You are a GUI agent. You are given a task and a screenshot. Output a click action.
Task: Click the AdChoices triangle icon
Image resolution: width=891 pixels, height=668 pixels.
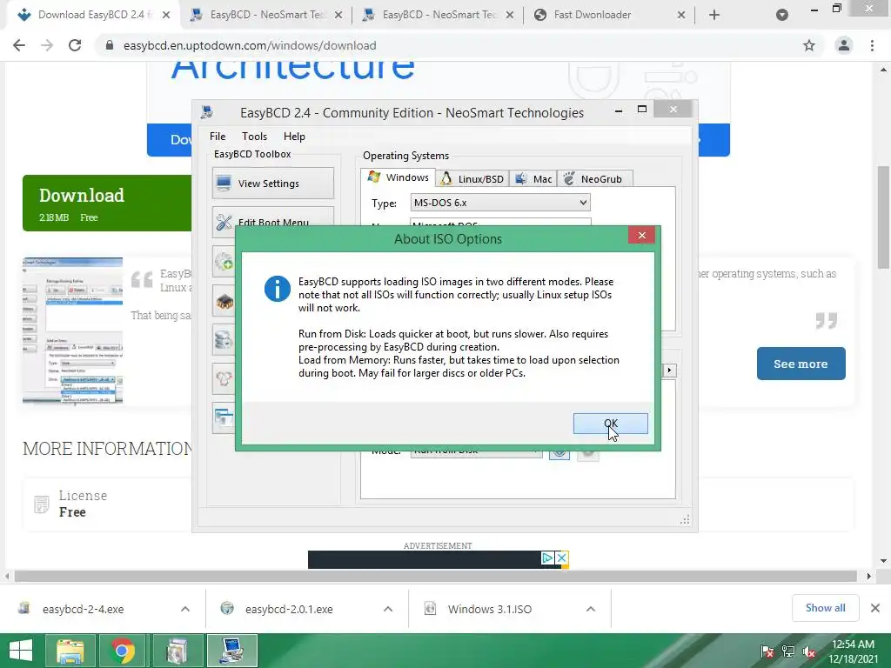pyautogui.click(x=548, y=558)
